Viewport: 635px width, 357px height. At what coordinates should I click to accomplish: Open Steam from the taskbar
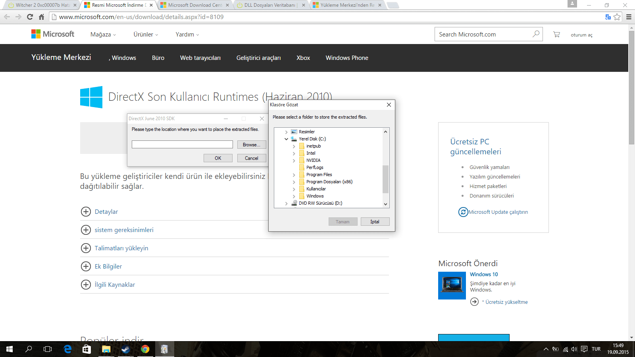point(125,349)
